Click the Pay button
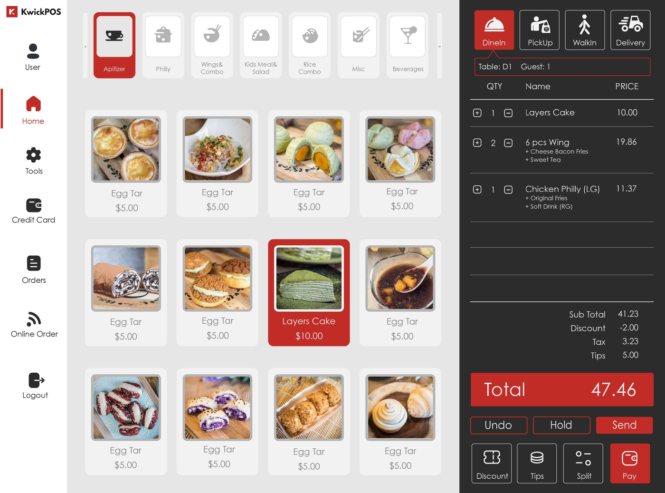 (630, 464)
